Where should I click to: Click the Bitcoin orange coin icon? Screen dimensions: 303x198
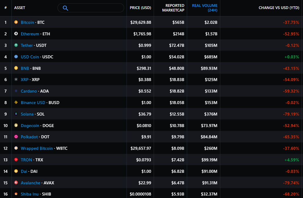pos(16,22)
